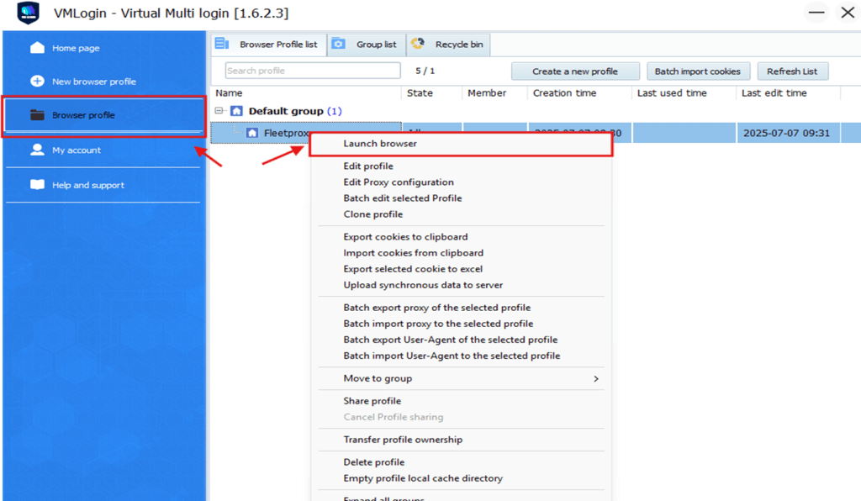
Task: Select Delete profile menu entry
Action: click(x=374, y=462)
